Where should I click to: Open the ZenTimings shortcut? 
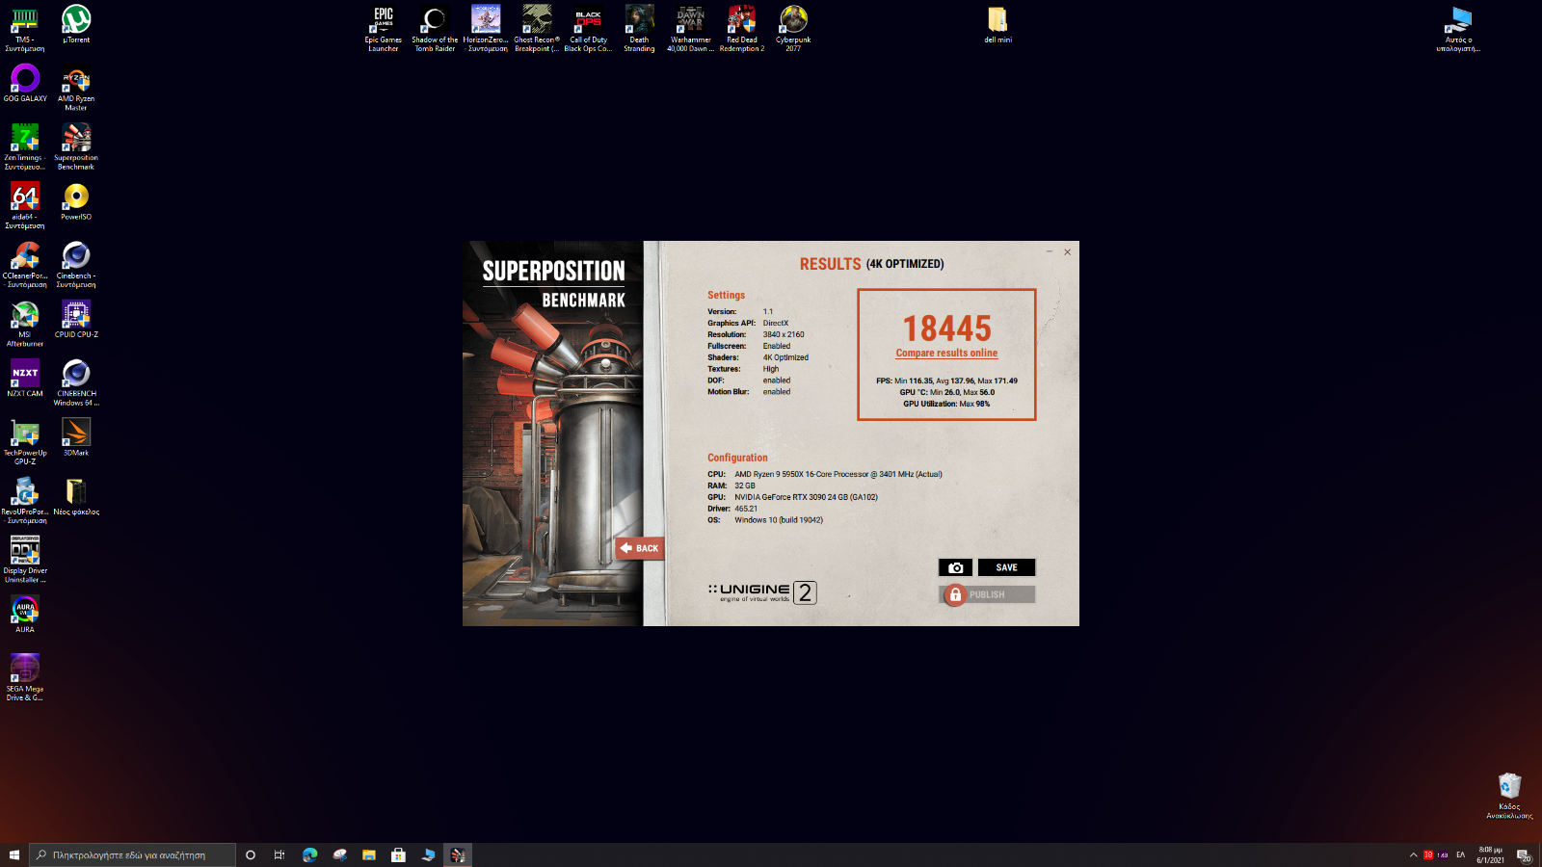click(x=25, y=146)
